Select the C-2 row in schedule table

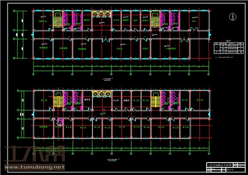[x=229, y=53]
